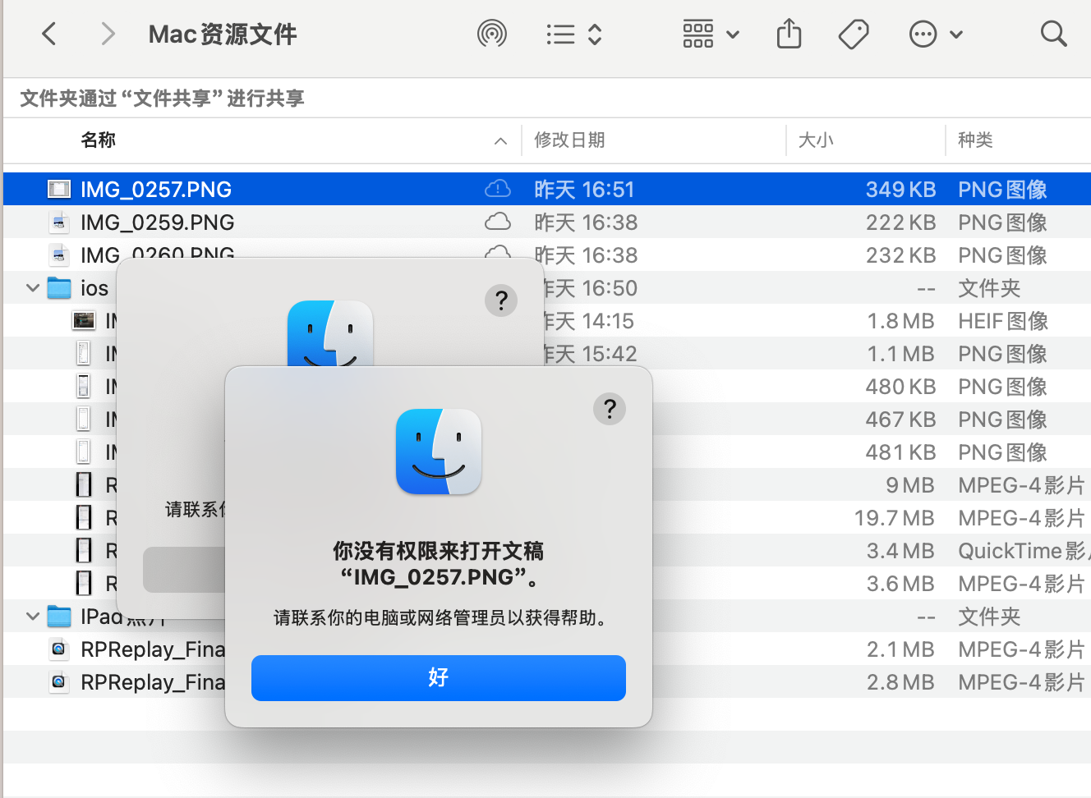Image resolution: width=1091 pixels, height=798 pixels.
Task: Open the More actions ellipsis icon
Action: point(923,33)
